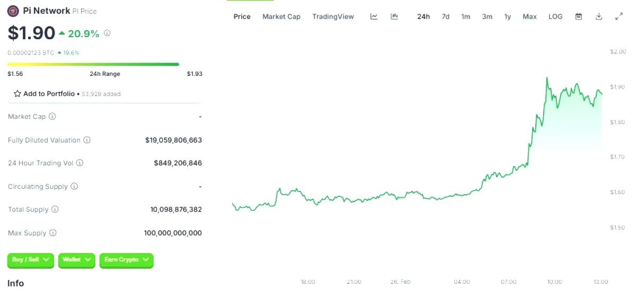This screenshot has width=636, height=289.
Task: Switch to candlestick chart view icon
Action: (394, 16)
